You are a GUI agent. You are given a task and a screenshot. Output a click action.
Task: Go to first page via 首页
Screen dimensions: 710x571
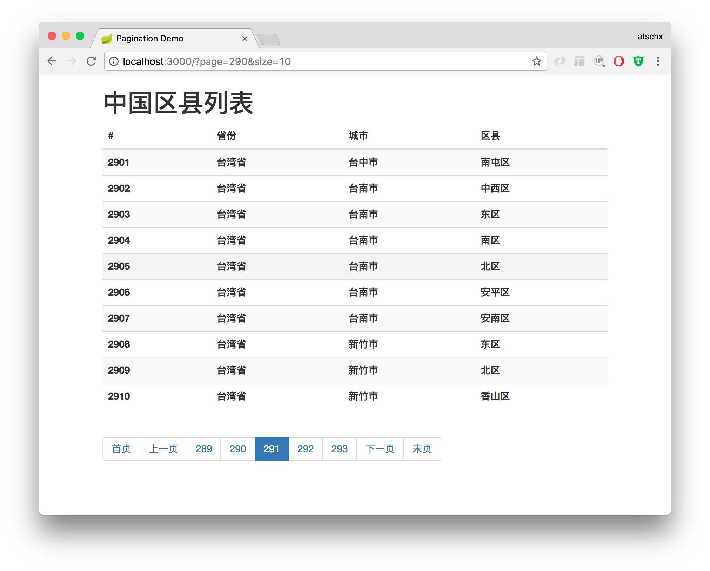click(x=121, y=449)
